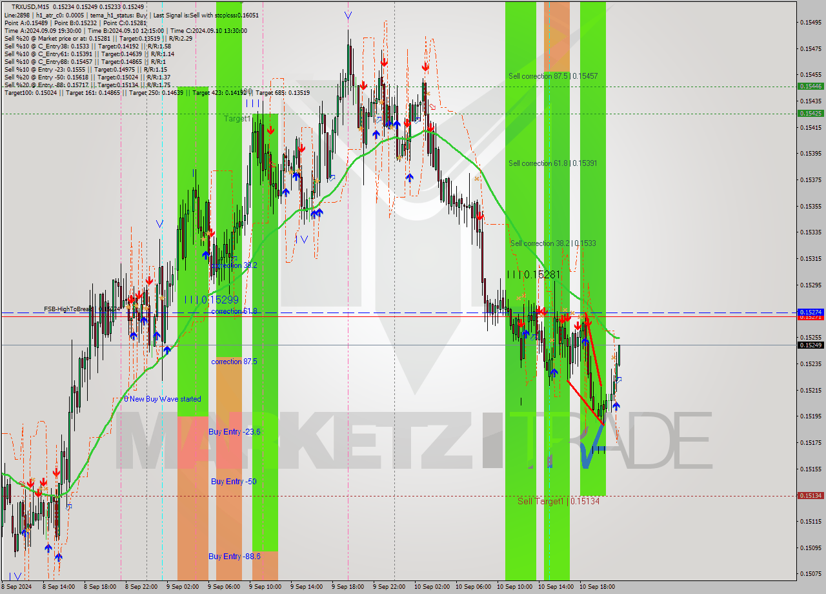
Task: Click the 0.15095 price axis value
Action: [811, 548]
